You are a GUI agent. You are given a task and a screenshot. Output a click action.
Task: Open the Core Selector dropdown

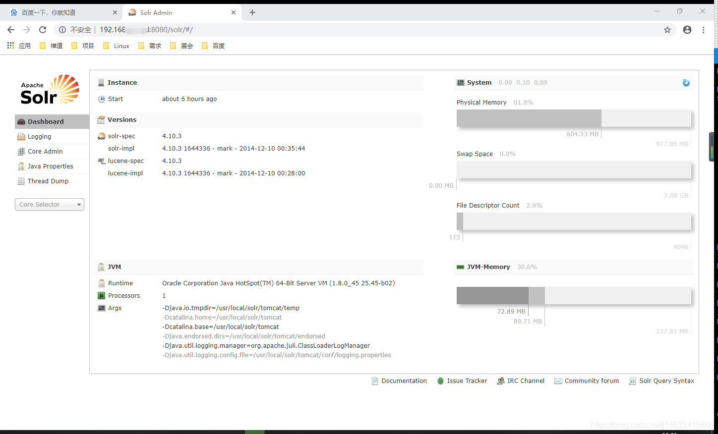(50, 205)
